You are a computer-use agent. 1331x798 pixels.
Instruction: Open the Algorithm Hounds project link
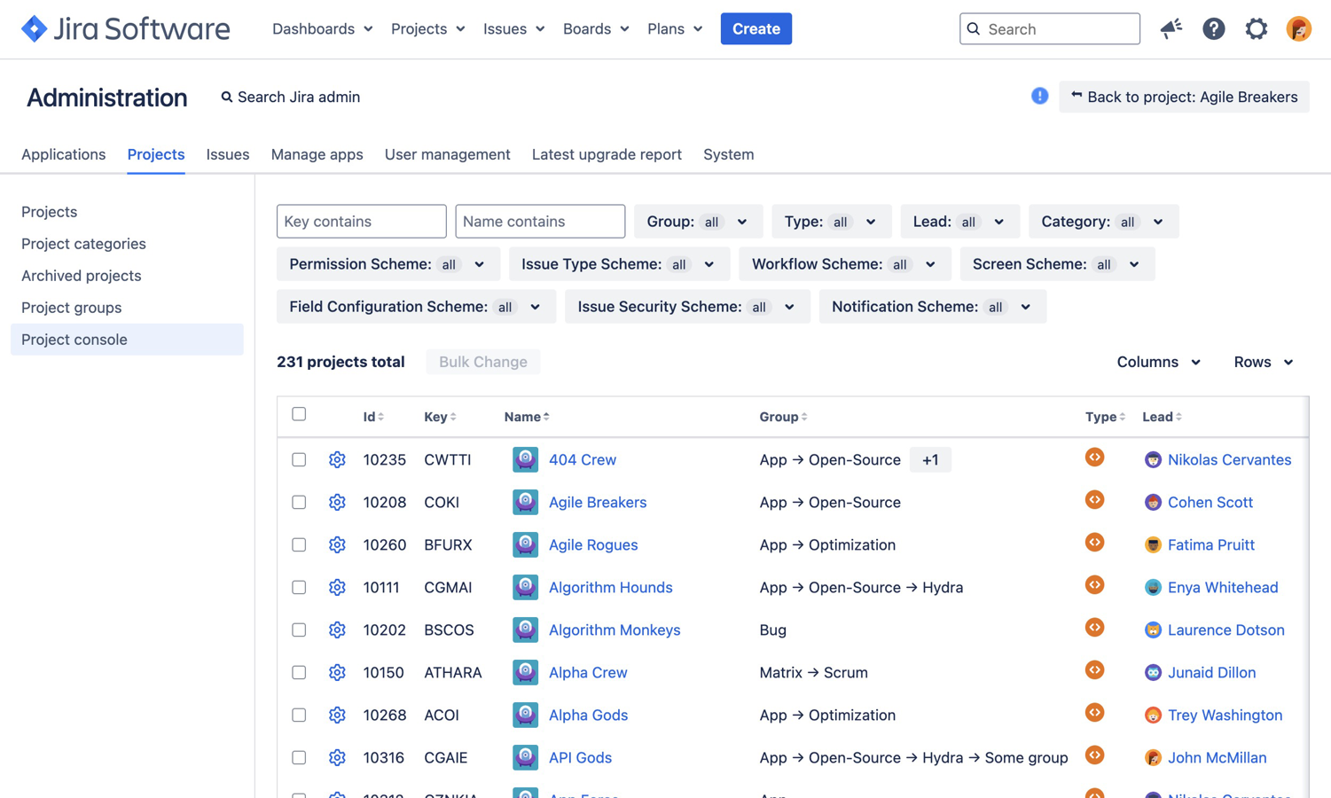610,587
